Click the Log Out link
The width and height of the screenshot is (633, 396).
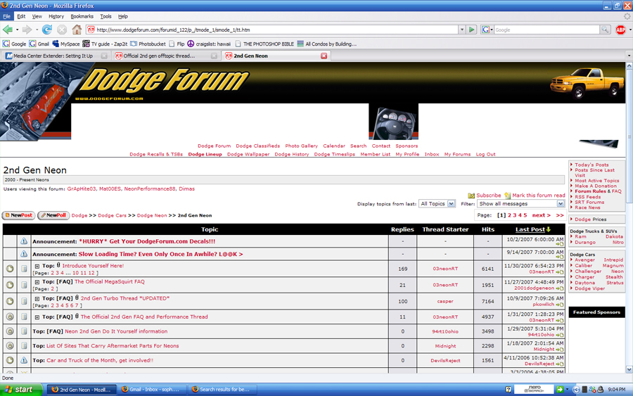[485, 154]
